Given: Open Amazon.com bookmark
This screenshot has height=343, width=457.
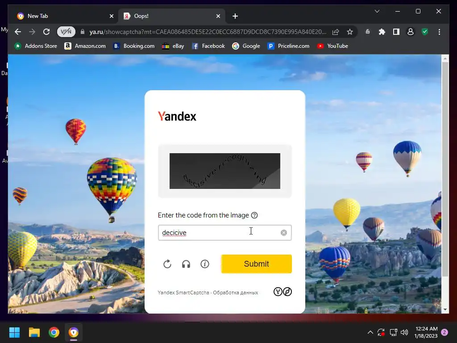Looking at the screenshot, I should [x=85, y=46].
